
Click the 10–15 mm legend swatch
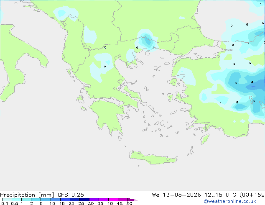(56, 200)
